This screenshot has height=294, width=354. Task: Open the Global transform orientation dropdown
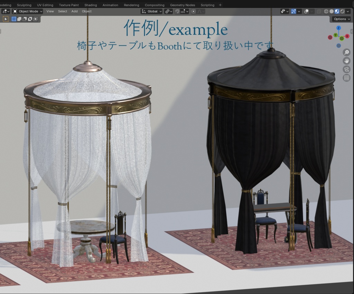(152, 11)
